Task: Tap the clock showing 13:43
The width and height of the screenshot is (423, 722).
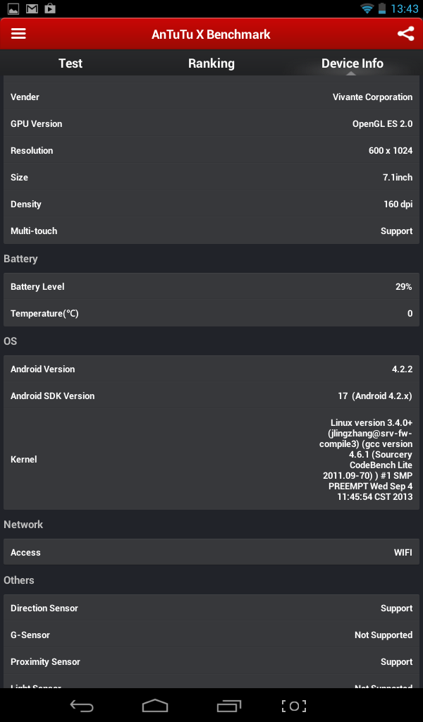Action: tap(405, 8)
